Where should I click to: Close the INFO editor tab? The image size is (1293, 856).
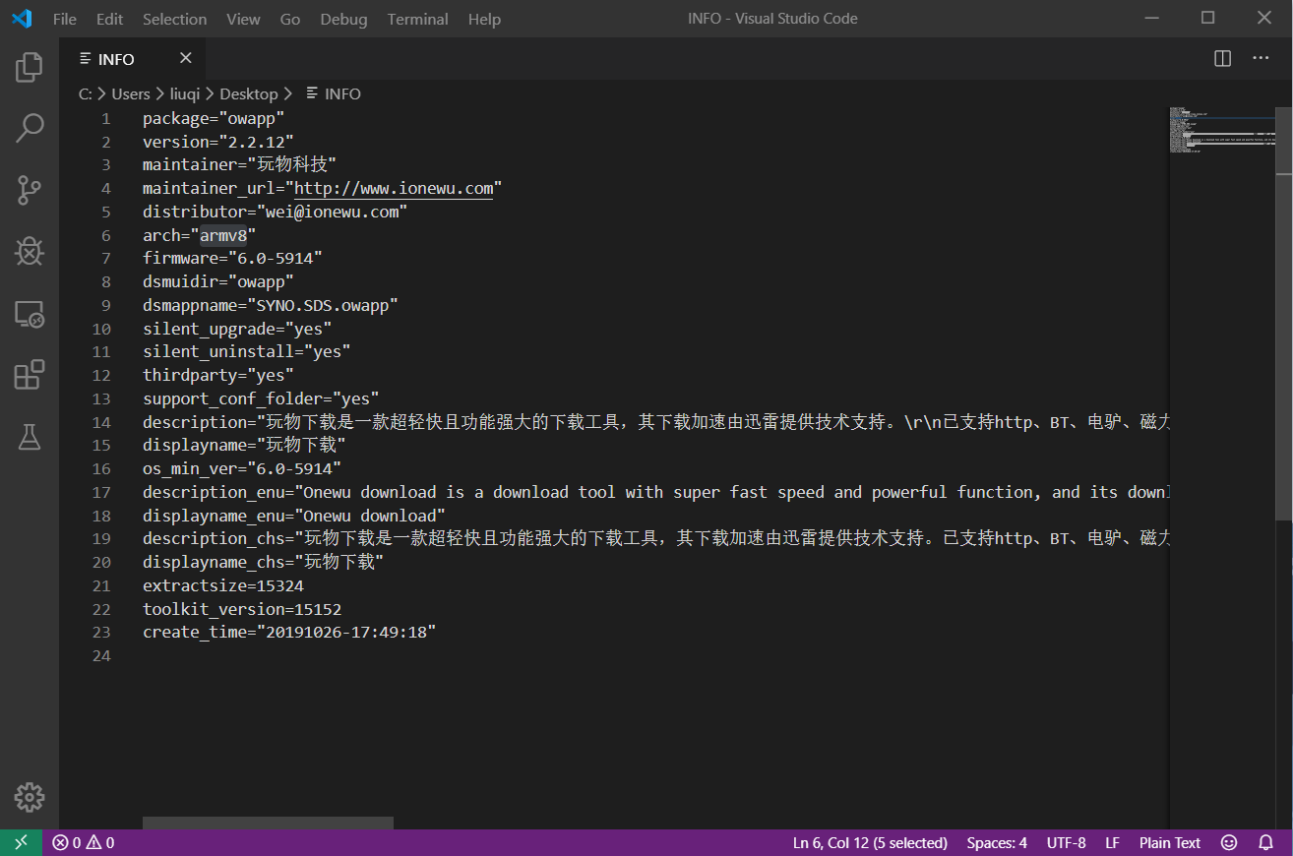click(186, 58)
